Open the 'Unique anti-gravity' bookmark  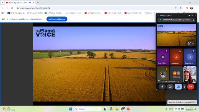[x=153, y=13]
